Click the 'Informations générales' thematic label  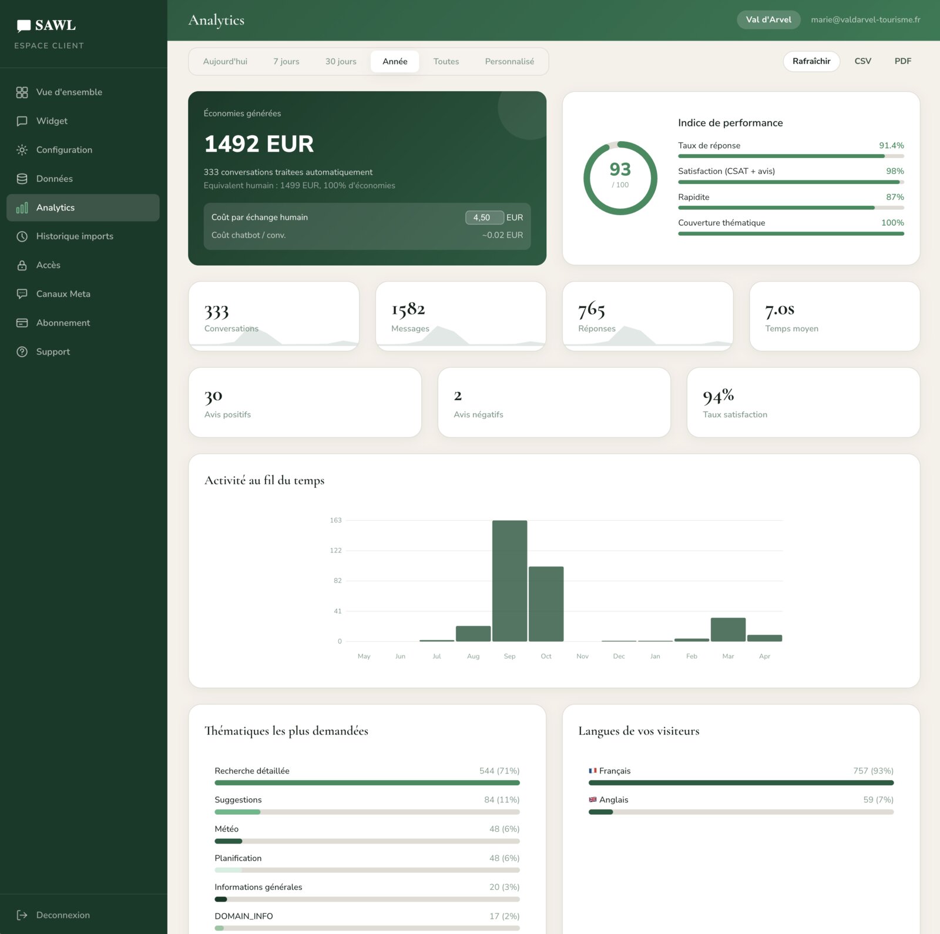click(x=258, y=887)
